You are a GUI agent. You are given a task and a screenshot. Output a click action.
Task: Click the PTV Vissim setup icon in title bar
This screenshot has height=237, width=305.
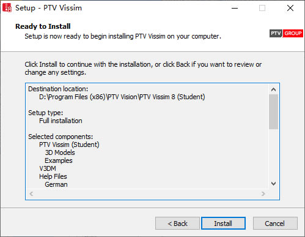pos(7,8)
